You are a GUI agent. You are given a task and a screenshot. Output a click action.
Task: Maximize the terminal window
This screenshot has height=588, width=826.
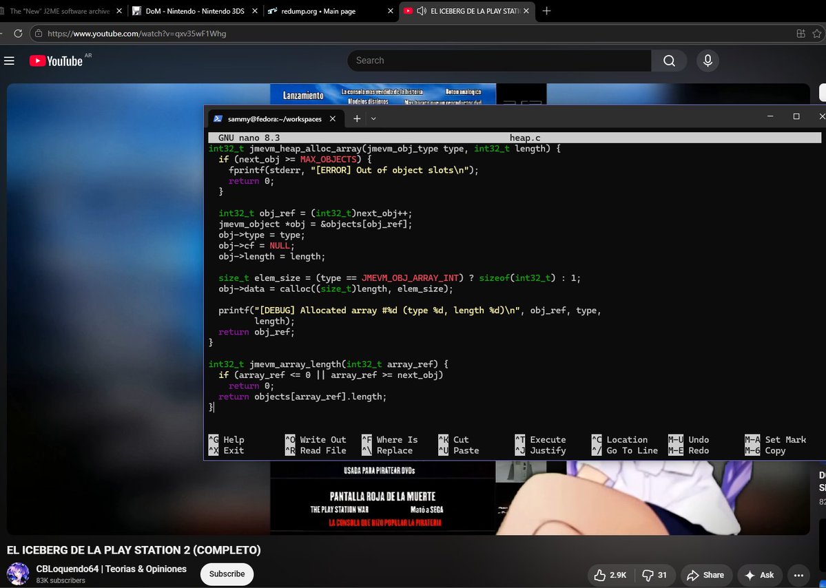[x=796, y=116]
